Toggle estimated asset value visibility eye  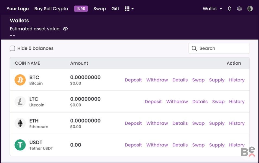tap(65, 29)
